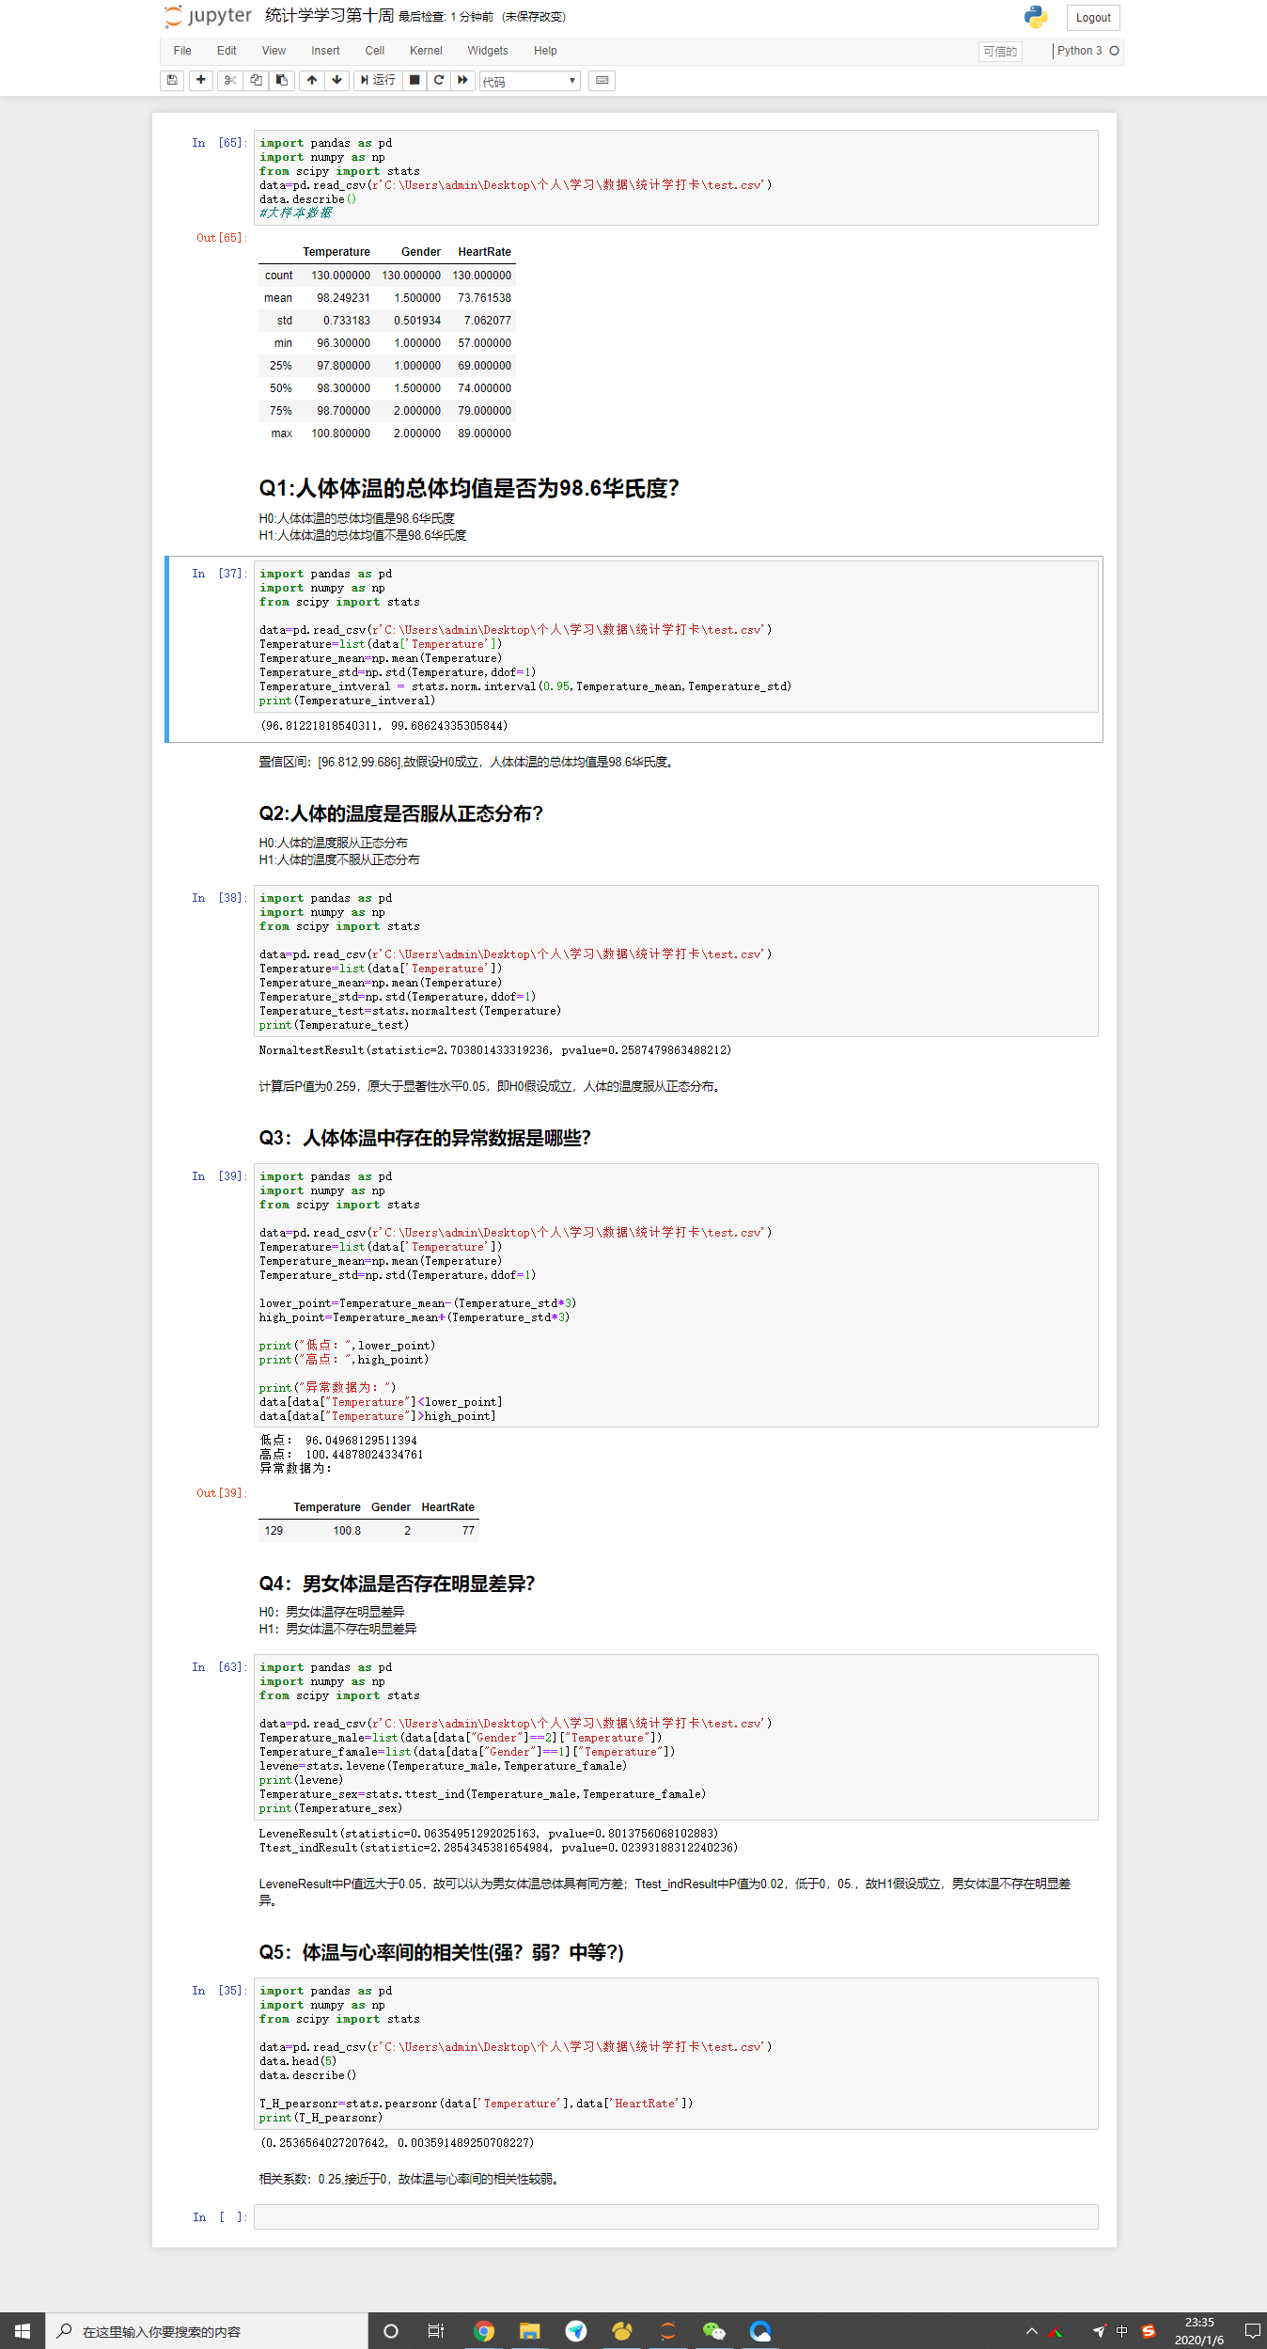Open the Jupyter app icon on taskbar
The width and height of the screenshot is (1267, 2349).
(x=668, y=2331)
